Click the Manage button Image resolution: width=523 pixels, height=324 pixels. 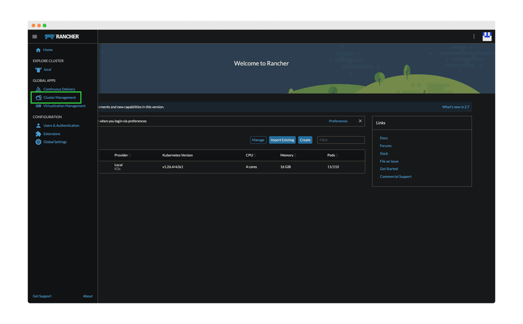point(258,140)
